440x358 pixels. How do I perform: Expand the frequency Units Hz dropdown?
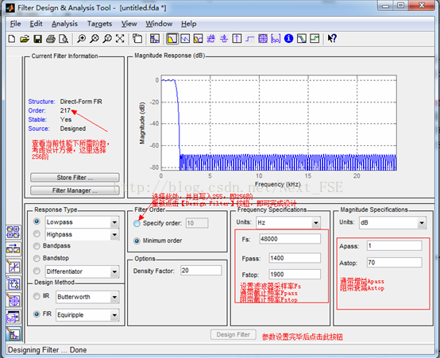click(316, 223)
